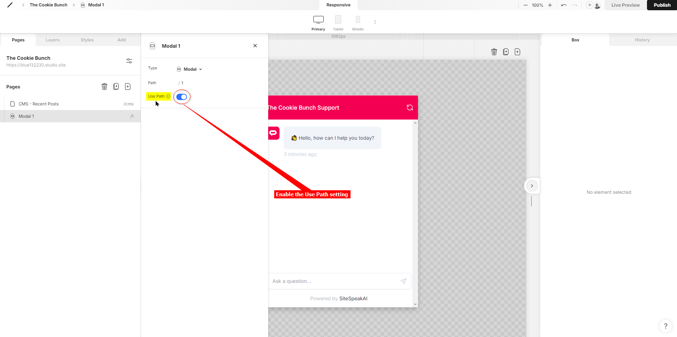Open the help question mark button
Image resolution: width=677 pixels, height=337 pixels.
pos(665,326)
